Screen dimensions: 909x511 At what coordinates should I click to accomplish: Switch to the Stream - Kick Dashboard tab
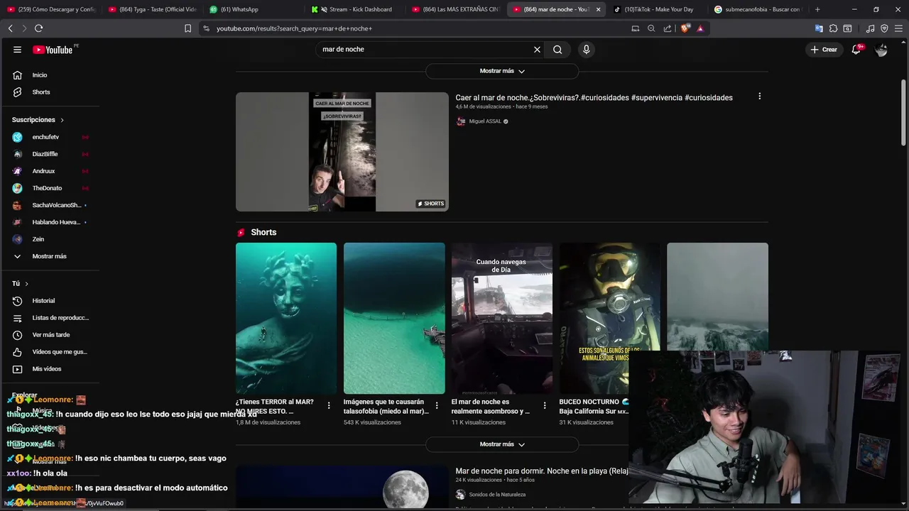click(355, 9)
